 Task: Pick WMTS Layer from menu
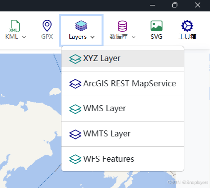[x=123, y=134]
